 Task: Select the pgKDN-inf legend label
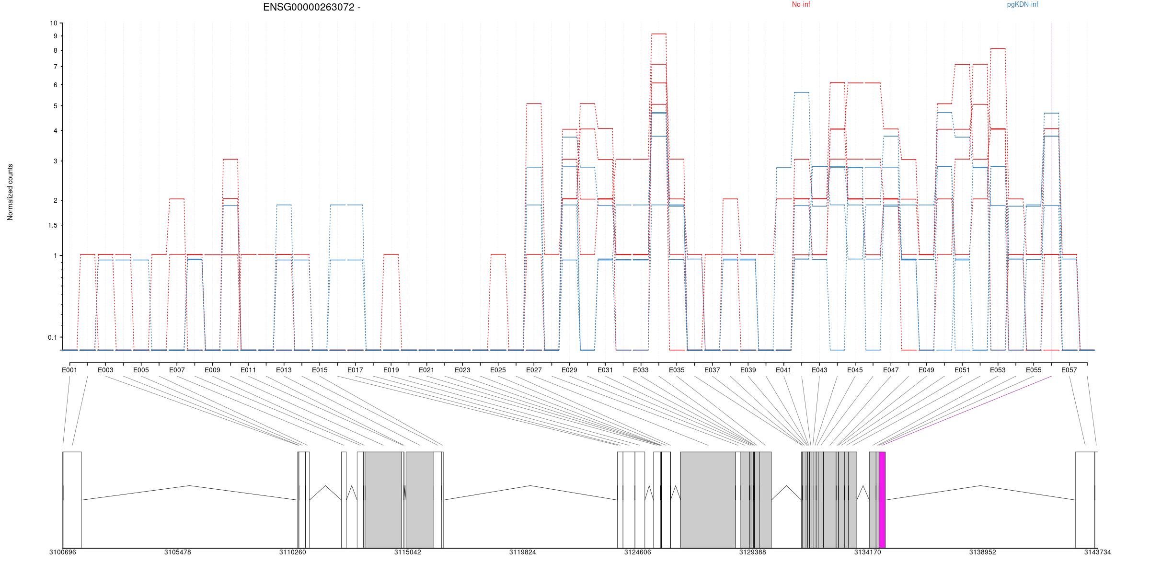[1023, 4]
